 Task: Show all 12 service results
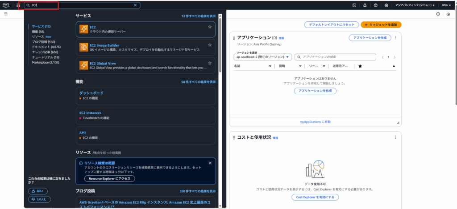[x=199, y=16]
